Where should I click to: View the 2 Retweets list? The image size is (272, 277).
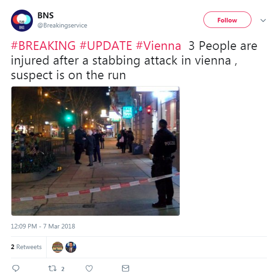26,247
